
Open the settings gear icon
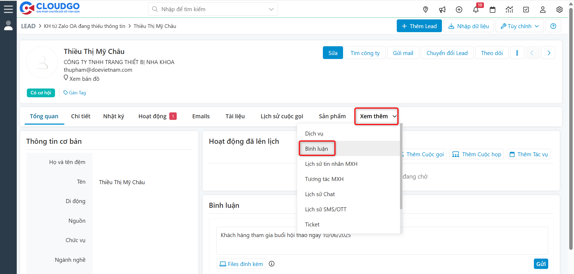coord(559,10)
